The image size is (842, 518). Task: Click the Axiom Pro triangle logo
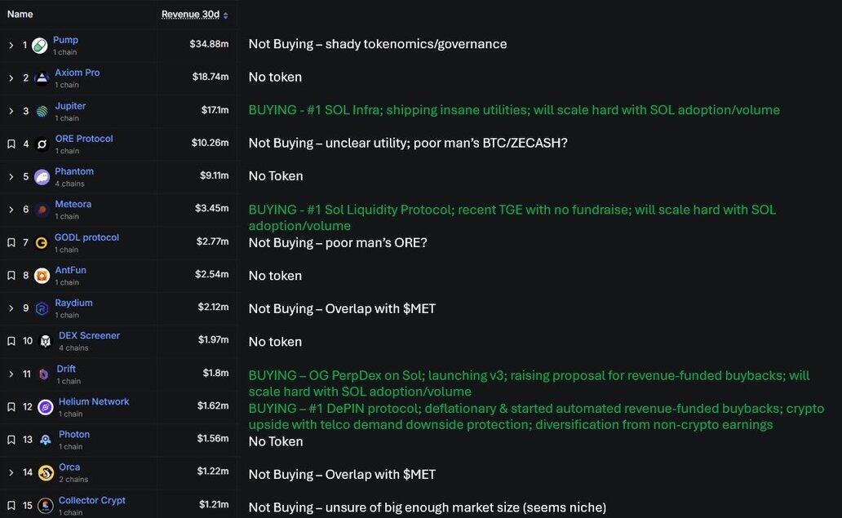coord(42,78)
